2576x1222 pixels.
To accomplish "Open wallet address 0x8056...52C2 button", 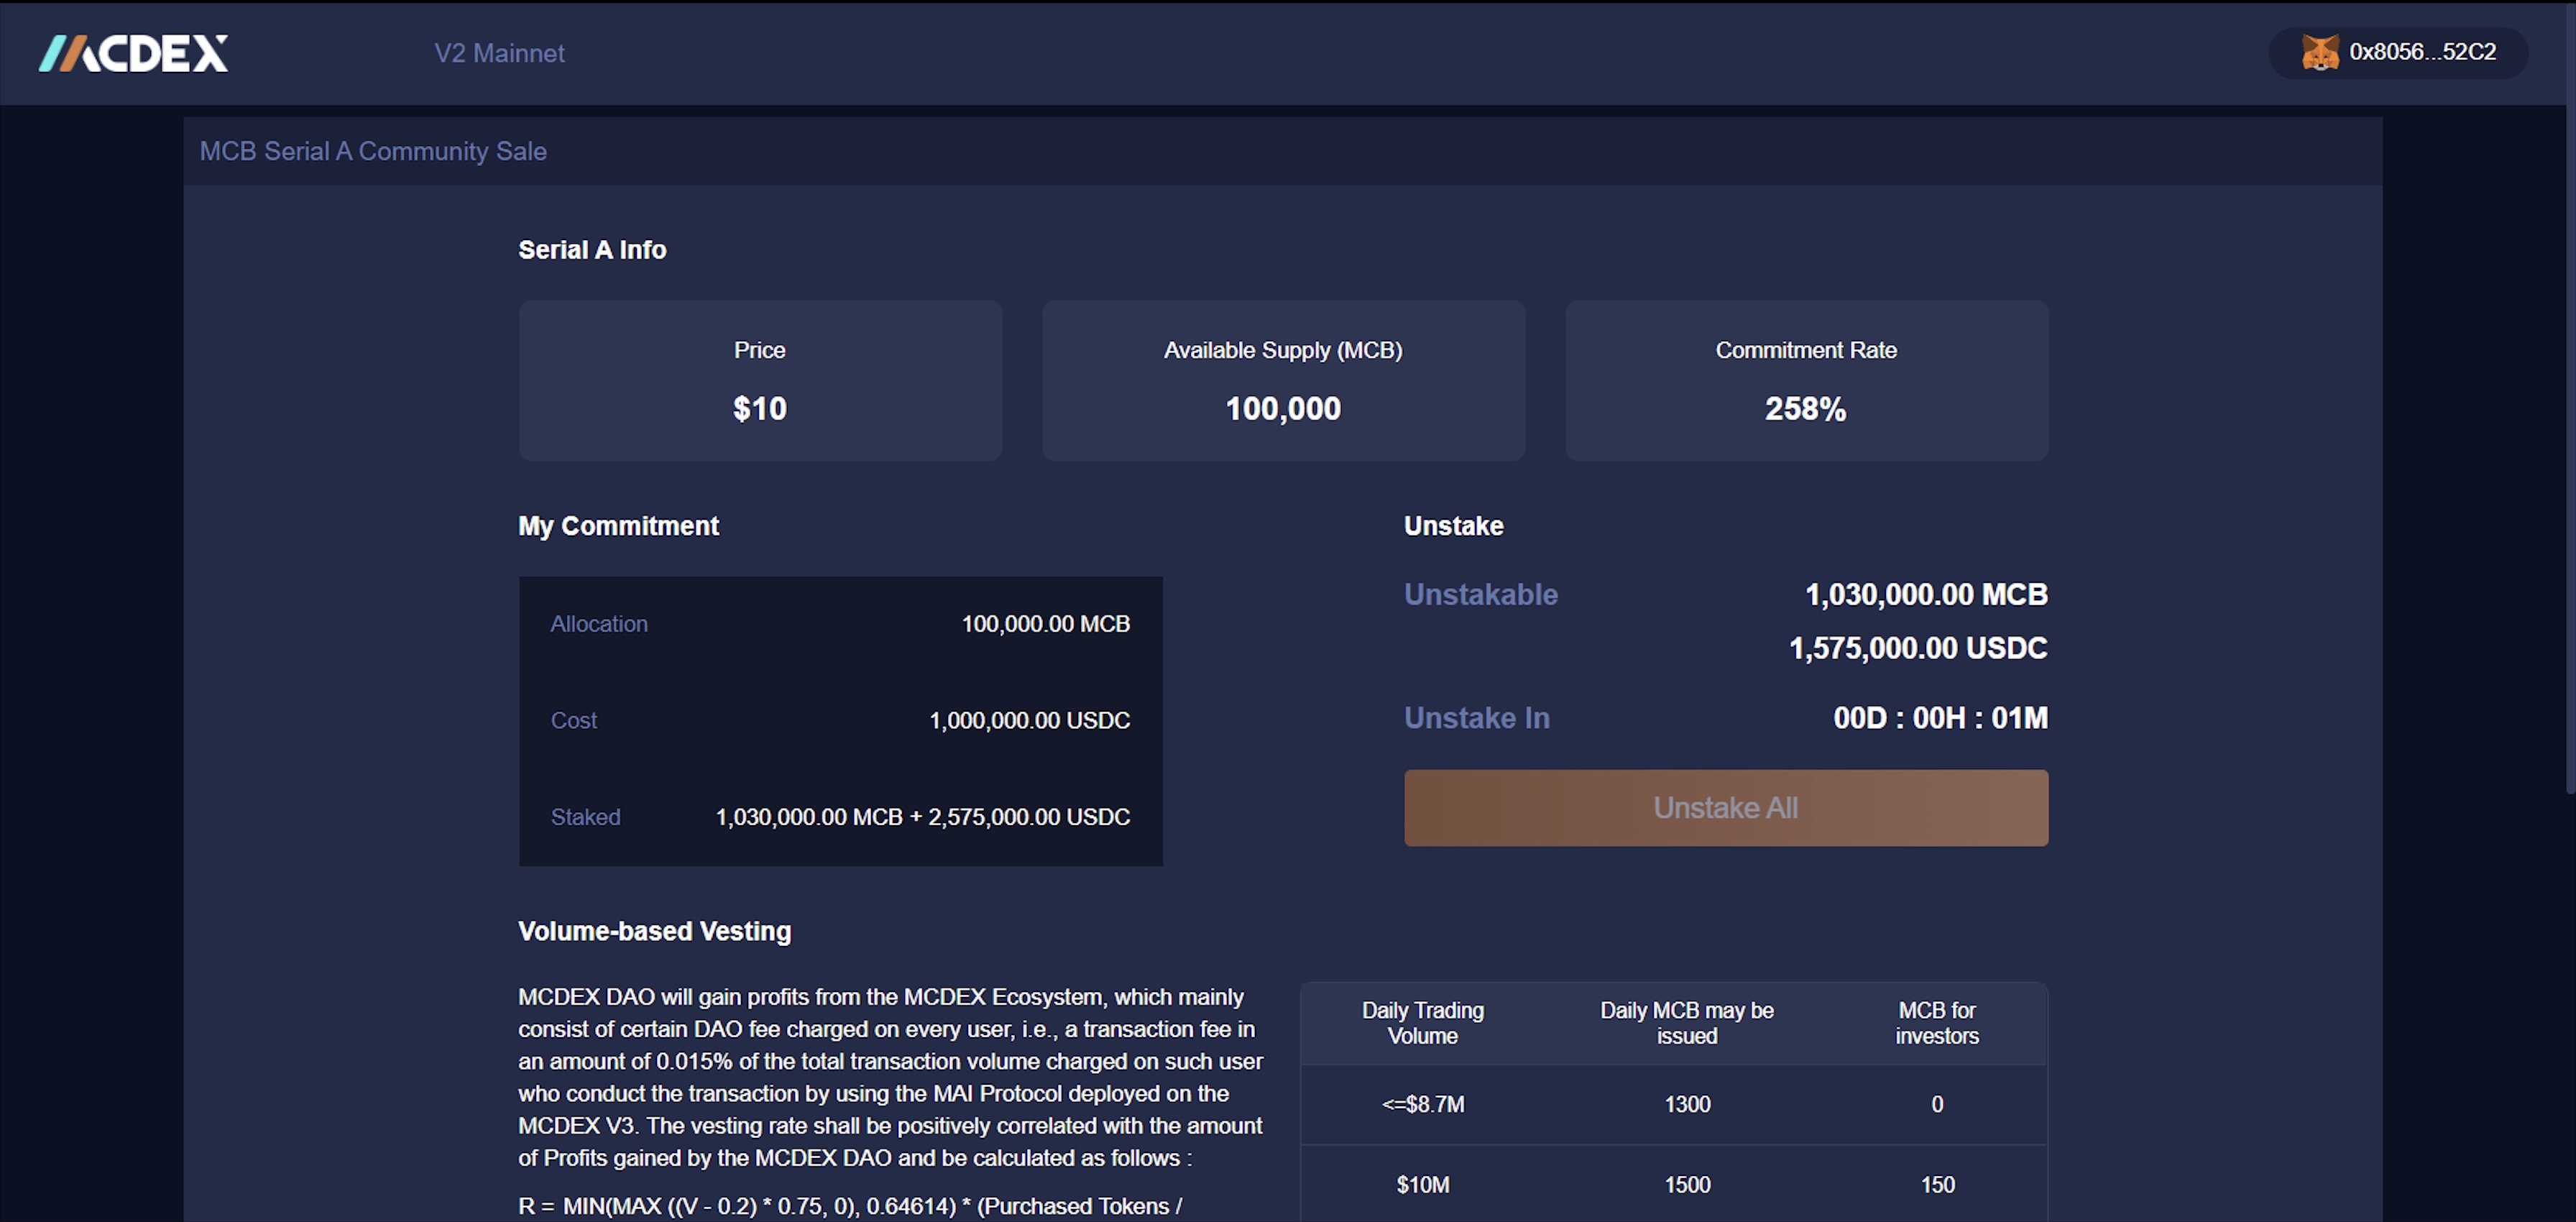I will click(2398, 52).
